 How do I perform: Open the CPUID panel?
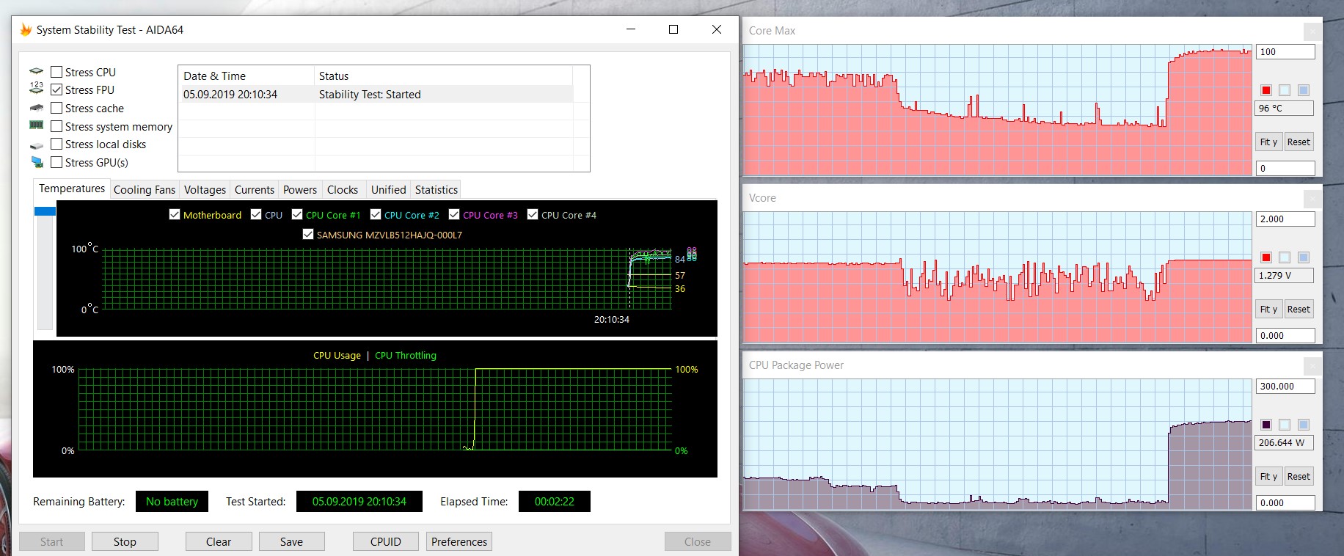point(386,541)
